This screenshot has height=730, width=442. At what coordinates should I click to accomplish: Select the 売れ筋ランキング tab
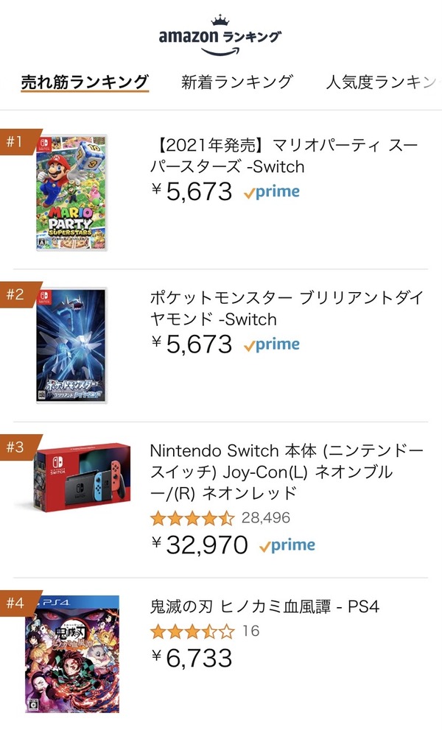click(85, 82)
